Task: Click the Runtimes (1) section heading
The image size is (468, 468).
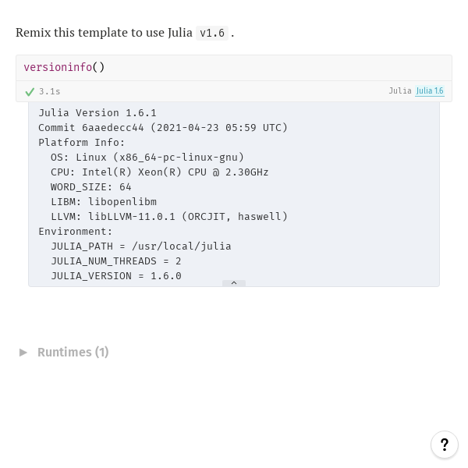Action: tap(73, 353)
